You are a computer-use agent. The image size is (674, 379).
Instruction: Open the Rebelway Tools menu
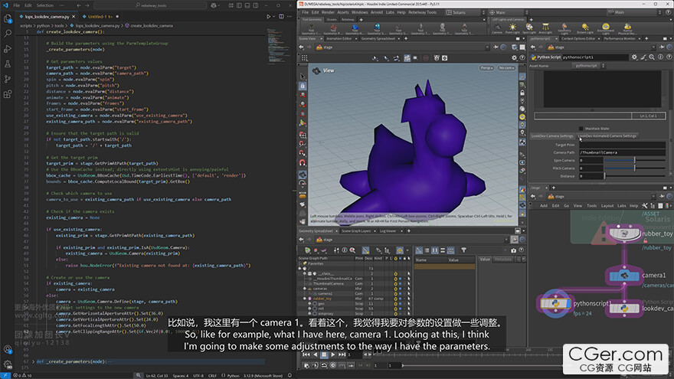point(421,12)
